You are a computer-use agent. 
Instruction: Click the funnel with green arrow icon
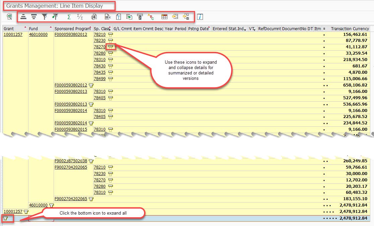tap(55, 17)
